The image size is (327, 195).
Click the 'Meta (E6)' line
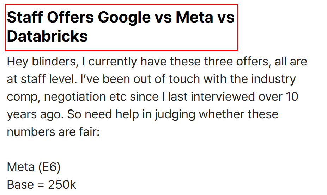click(x=34, y=167)
